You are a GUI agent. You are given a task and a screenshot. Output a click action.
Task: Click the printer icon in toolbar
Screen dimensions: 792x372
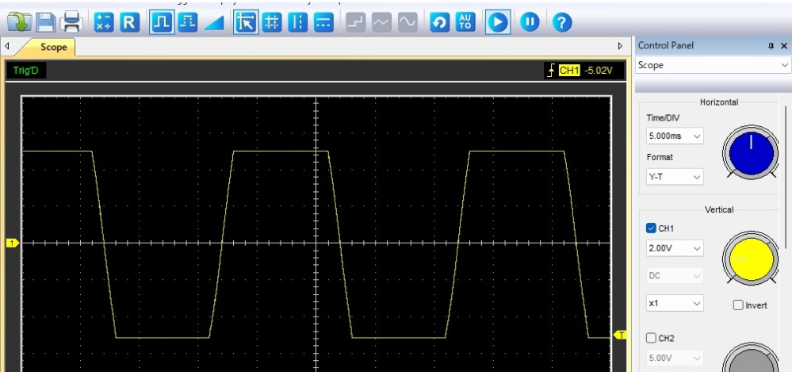pos(71,22)
